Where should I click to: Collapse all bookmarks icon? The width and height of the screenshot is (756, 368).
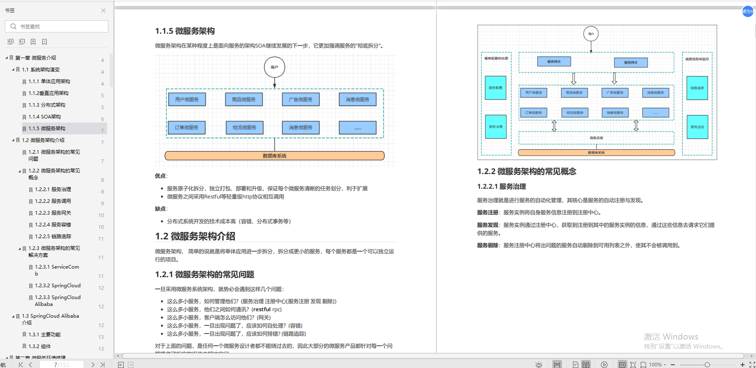tap(22, 42)
